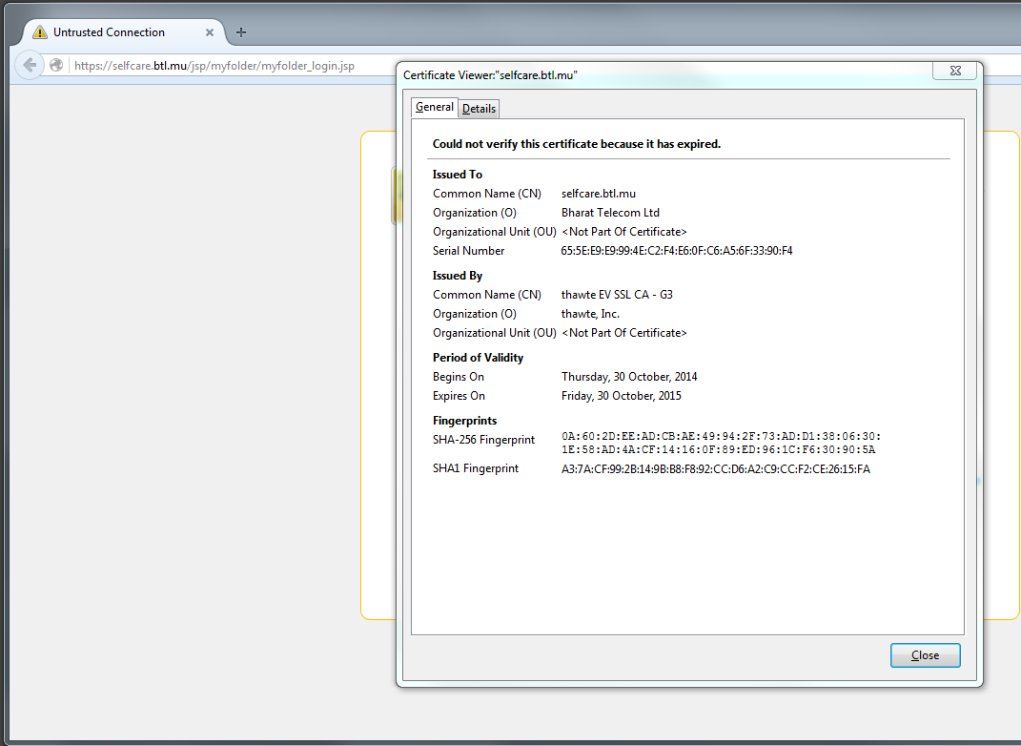
Task: Click the issuer organization thawte, Inc.
Action: tap(590, 314)
